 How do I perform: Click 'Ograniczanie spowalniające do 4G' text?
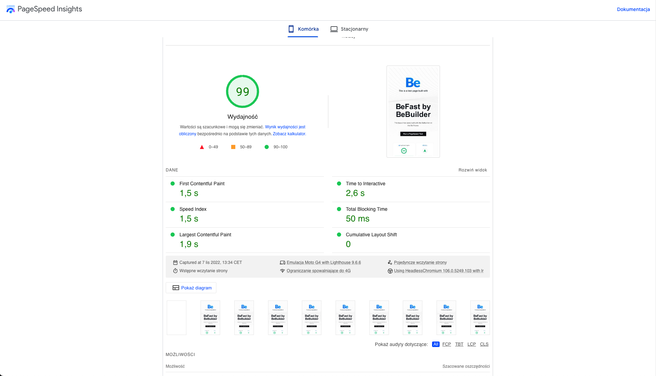point(319,271)
